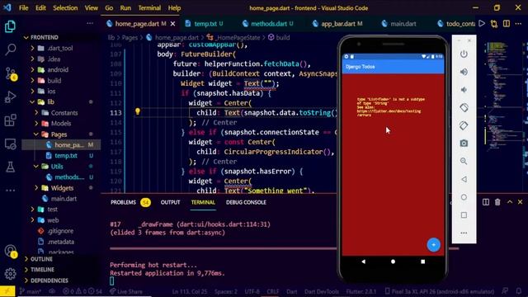Click emulator volume up button
This screenshot has height=297, width=528.
point(464,72)
